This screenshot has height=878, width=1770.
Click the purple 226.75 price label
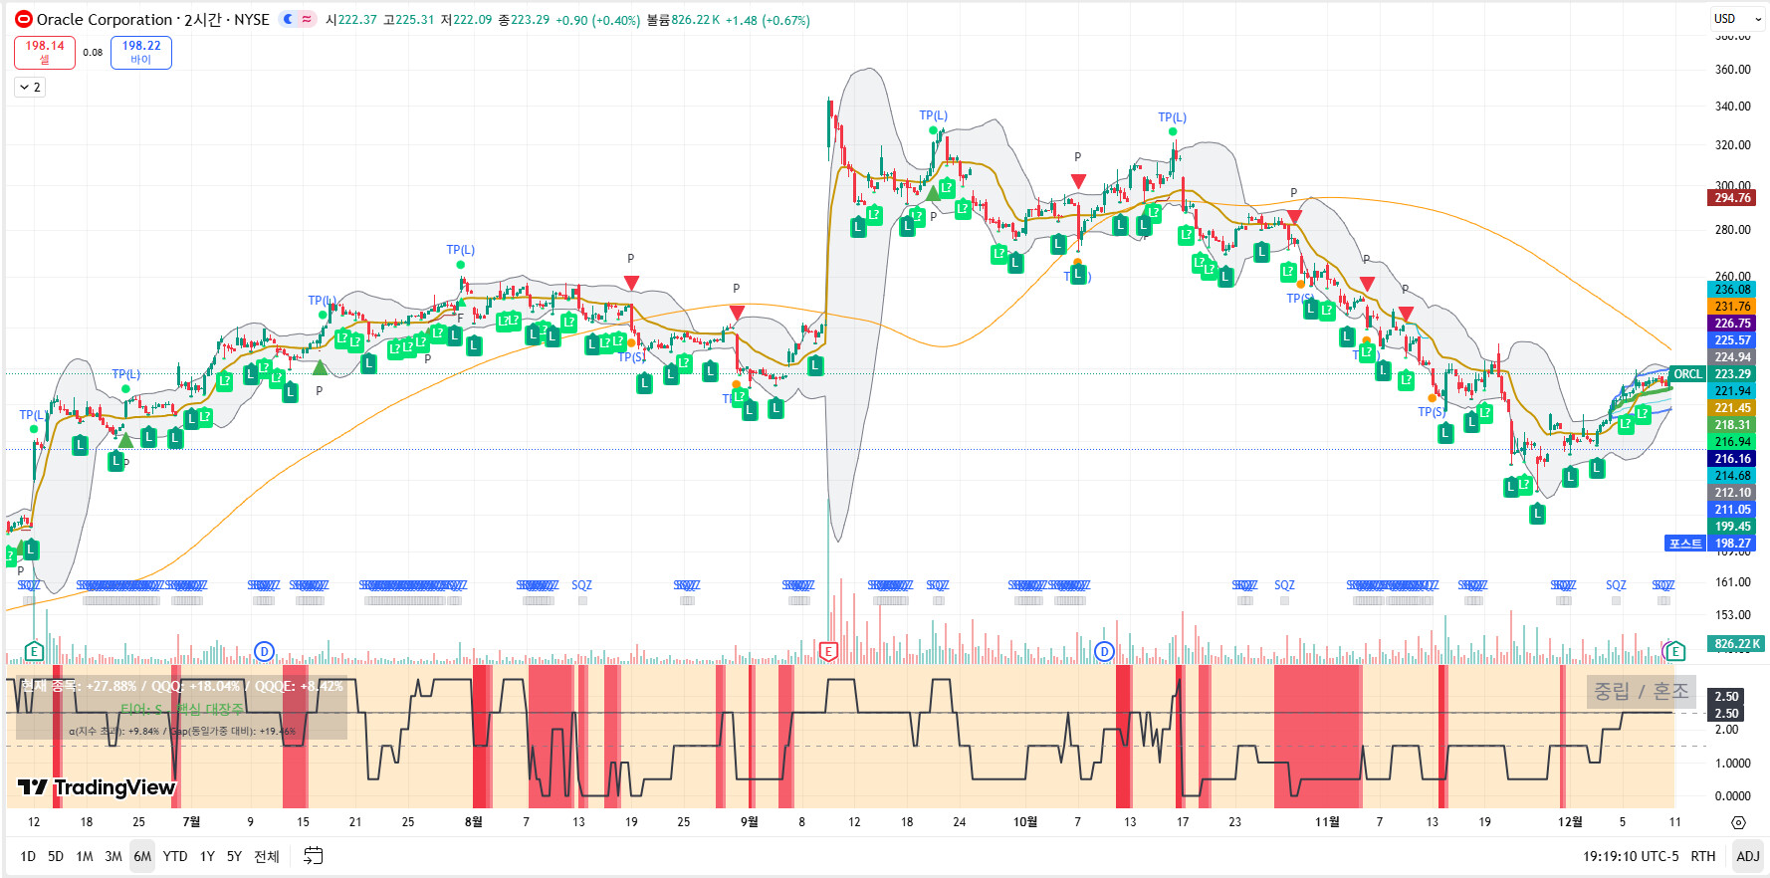(x=1732, y=324)
